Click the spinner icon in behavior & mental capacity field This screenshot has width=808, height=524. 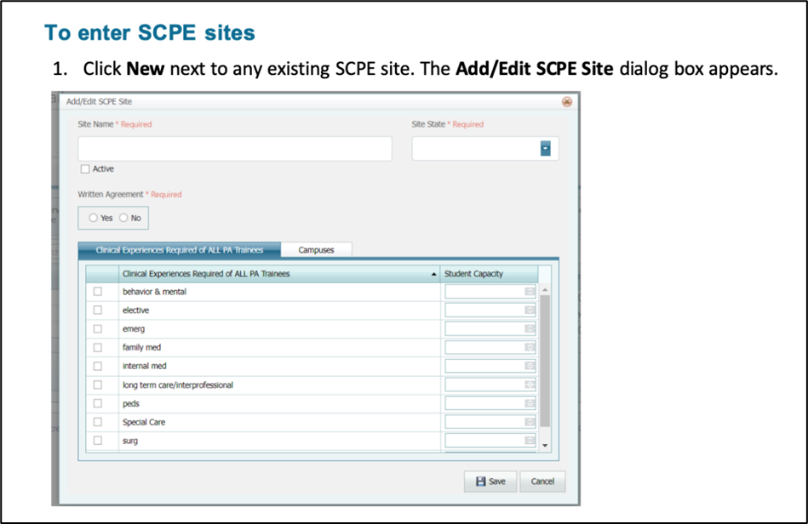click(x=530, y=292)
